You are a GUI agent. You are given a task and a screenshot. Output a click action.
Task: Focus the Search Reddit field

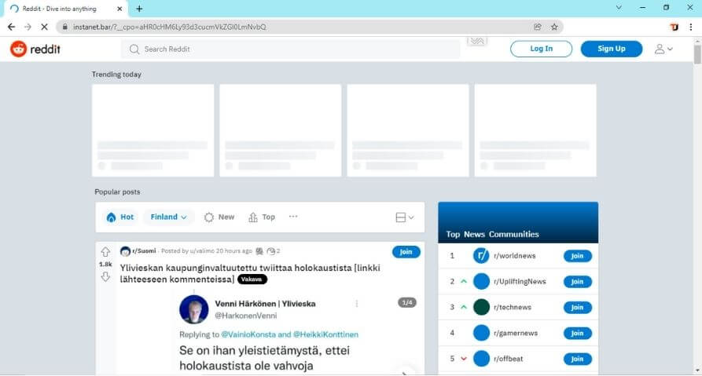pyautogui.click(x=291, y=49)
